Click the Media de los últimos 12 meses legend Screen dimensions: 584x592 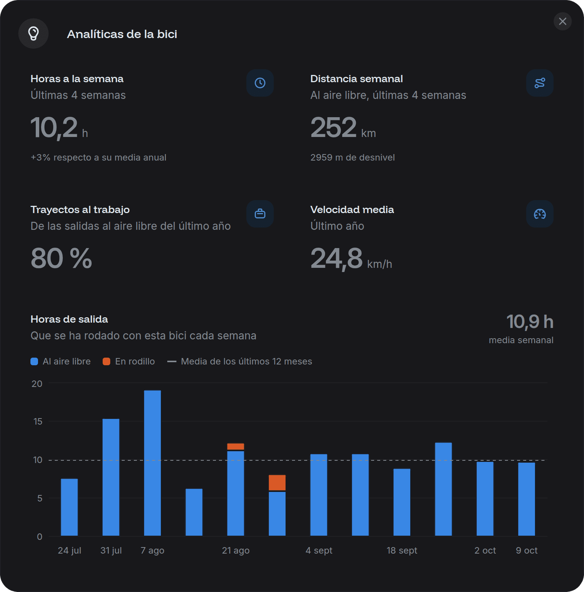(240, 361)
